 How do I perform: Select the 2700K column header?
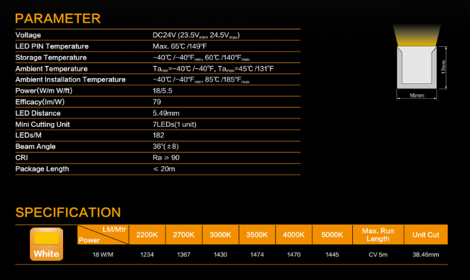tap(184, 234)
